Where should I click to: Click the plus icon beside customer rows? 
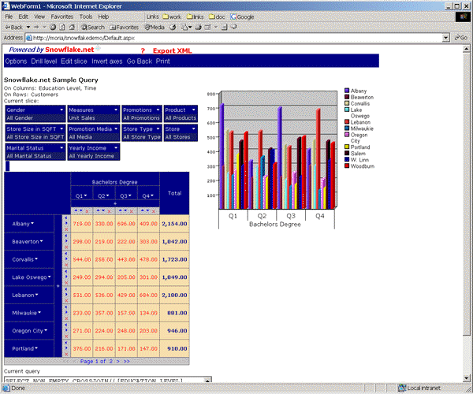point(58,286)
